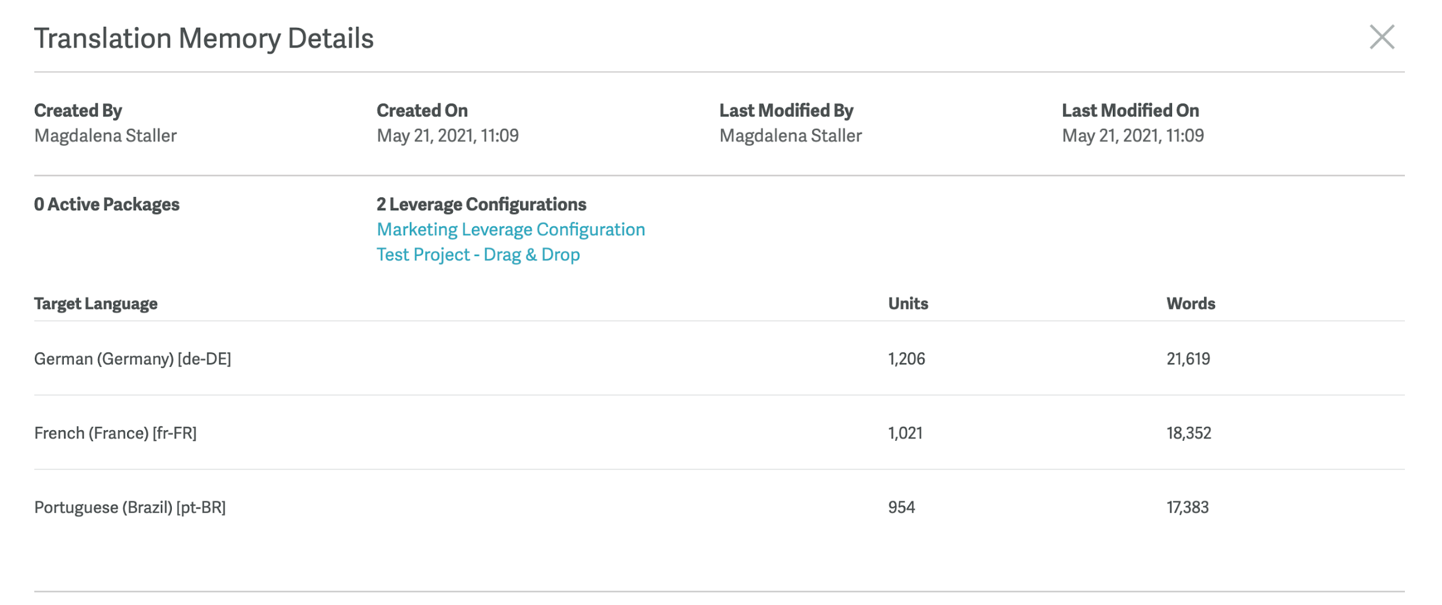This screenshot has height=605, width=1442.
Task: Select the German (Germany) [de-DE] row
Action: tap(719, 359)
